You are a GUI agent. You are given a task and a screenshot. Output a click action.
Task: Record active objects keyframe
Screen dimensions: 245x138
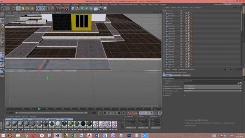(129, 113)
